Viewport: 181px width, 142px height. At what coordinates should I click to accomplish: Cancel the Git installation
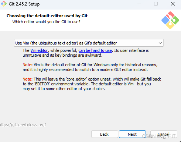pyautogui.click(x=164, y=134)
